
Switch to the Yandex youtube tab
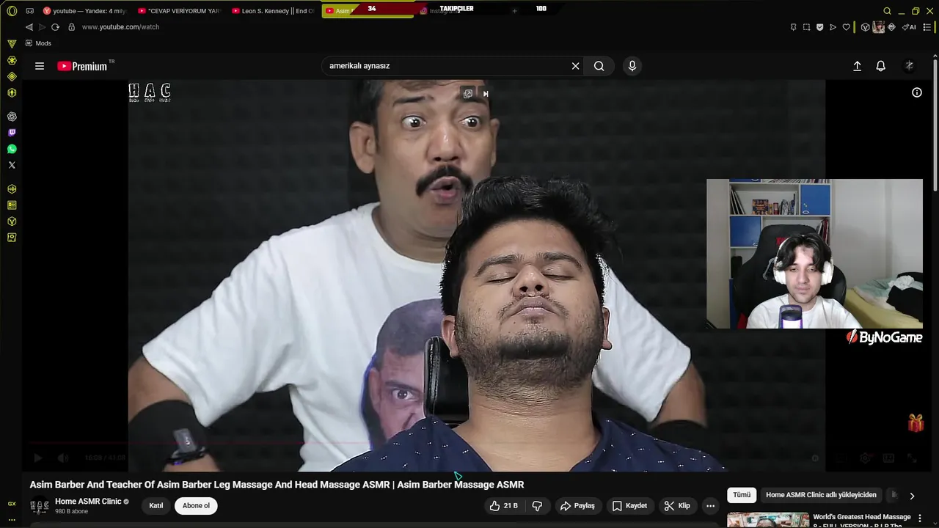(84, 11)
